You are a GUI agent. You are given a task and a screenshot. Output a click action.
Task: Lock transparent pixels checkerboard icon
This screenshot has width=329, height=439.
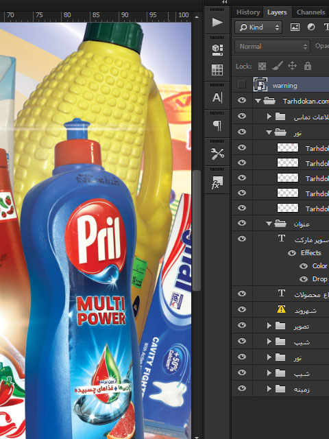coord(262,67)
